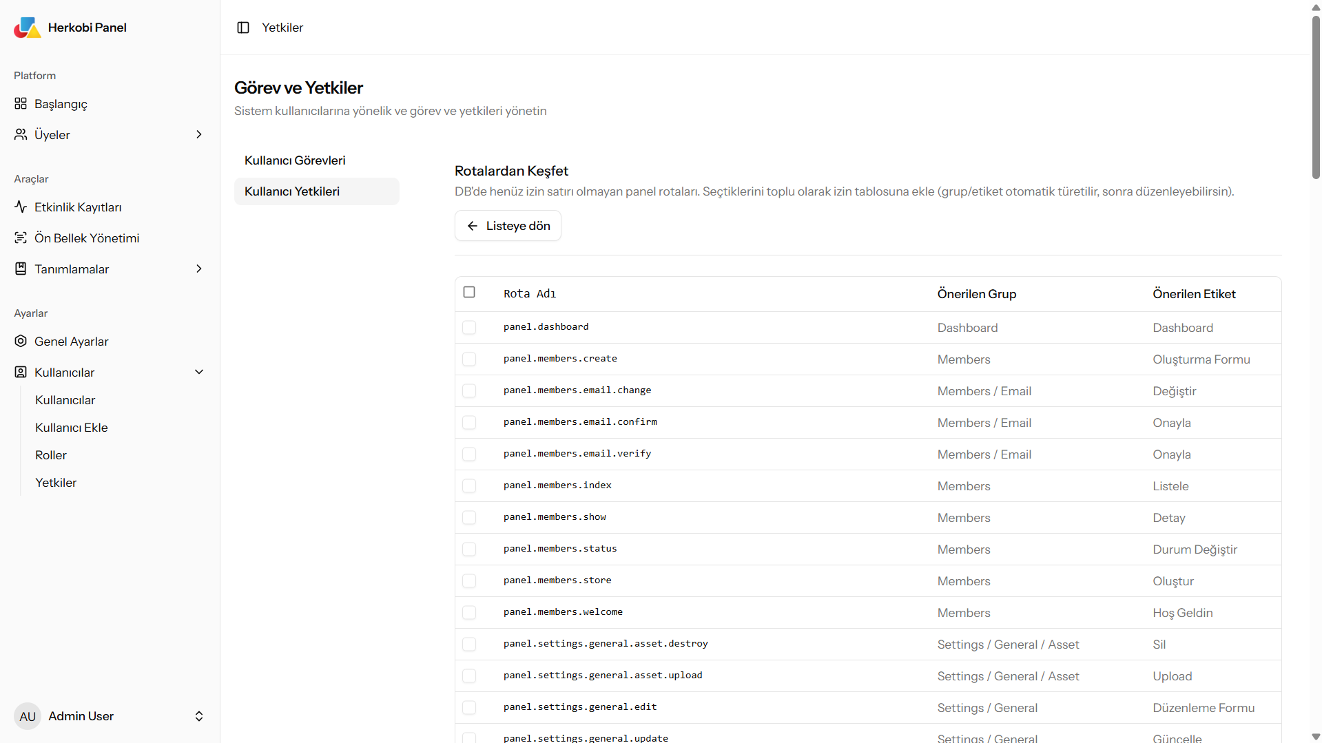Image resolution: width=1322 pixels, height=743 pixels.
Task: Check the panel.settings.general.asset.destroy route
Action: coord(469,644)
